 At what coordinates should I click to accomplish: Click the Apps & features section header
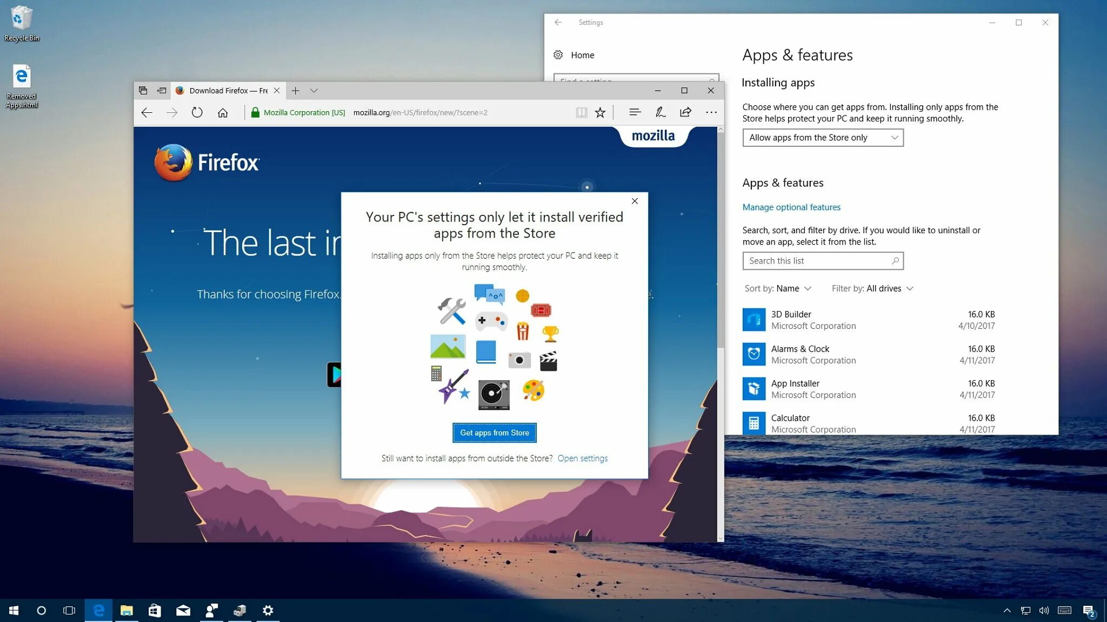click(x=782, y=182)
